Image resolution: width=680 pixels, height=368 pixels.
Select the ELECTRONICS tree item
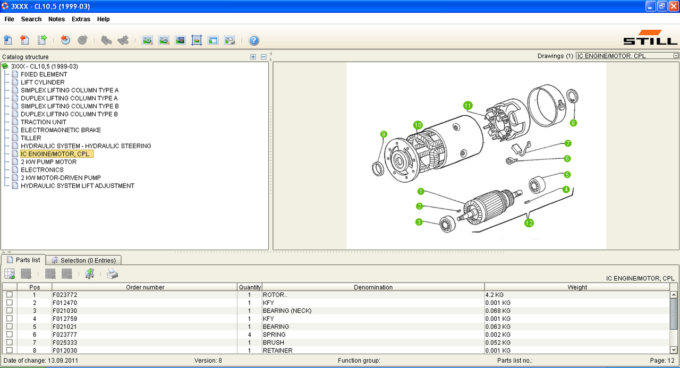[x=42, y=170]
